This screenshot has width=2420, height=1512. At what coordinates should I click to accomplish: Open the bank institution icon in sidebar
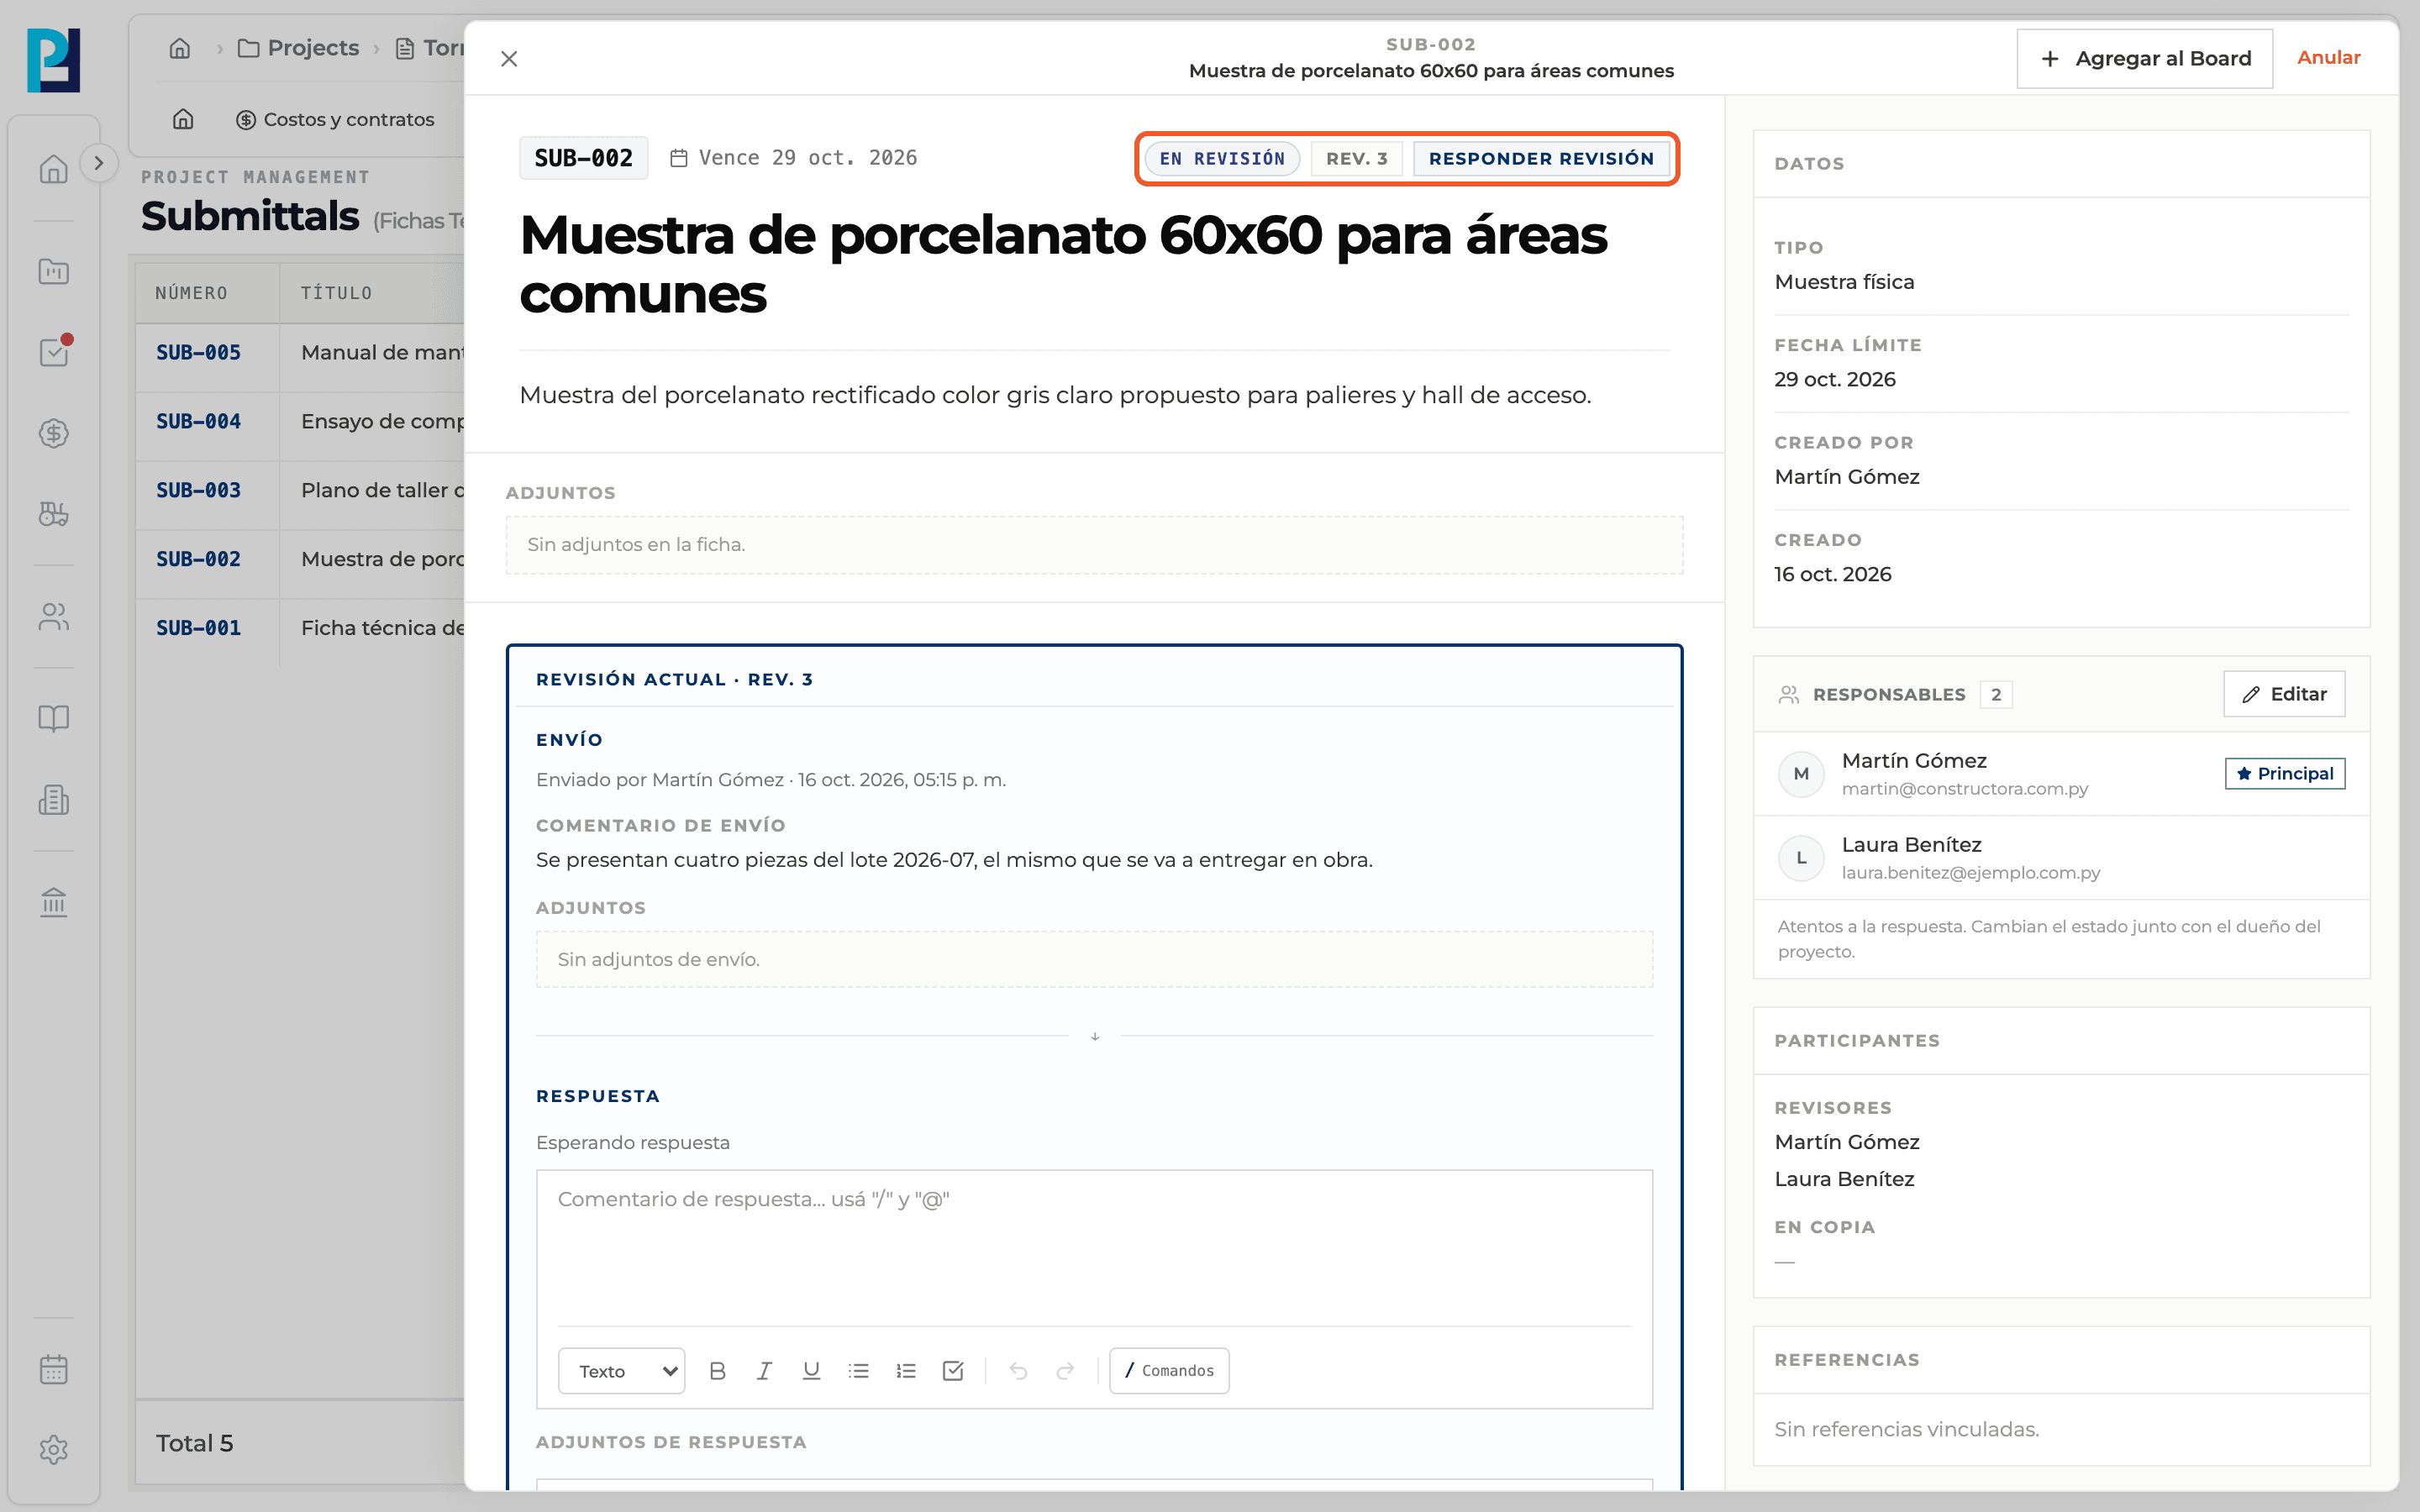(x=53, y=902)
